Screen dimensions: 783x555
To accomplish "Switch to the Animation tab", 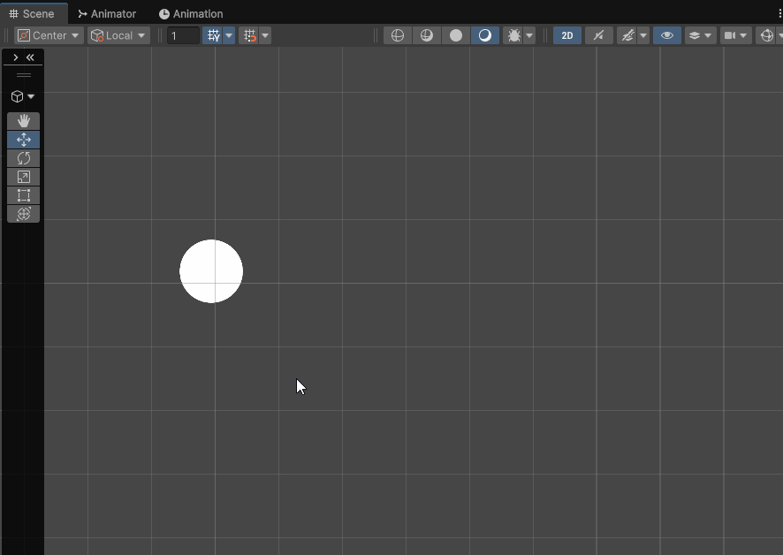I will pos(191,14).
